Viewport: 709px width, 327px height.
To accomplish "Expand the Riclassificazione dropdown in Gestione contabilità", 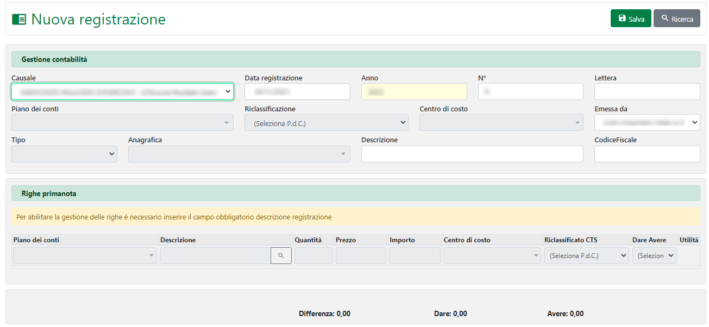I will coord(326,123).
